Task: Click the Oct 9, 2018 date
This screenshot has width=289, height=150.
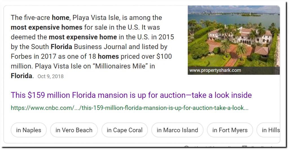Action: tap(50, 76)
